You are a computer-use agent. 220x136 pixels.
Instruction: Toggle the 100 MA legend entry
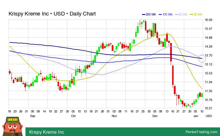166,14
